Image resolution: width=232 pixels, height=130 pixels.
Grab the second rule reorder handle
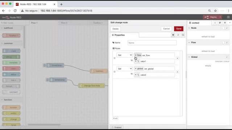(115, 71)
